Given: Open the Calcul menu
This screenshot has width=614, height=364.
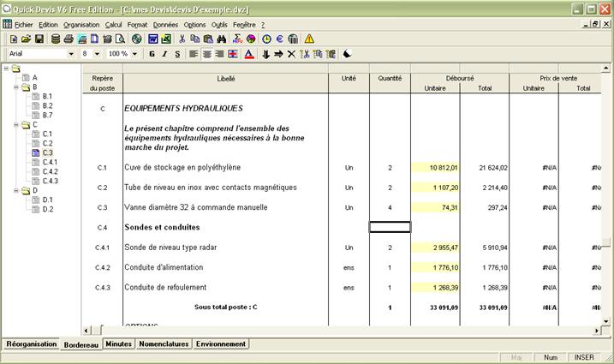Looking at the screenshot, I should click(114, 25).
